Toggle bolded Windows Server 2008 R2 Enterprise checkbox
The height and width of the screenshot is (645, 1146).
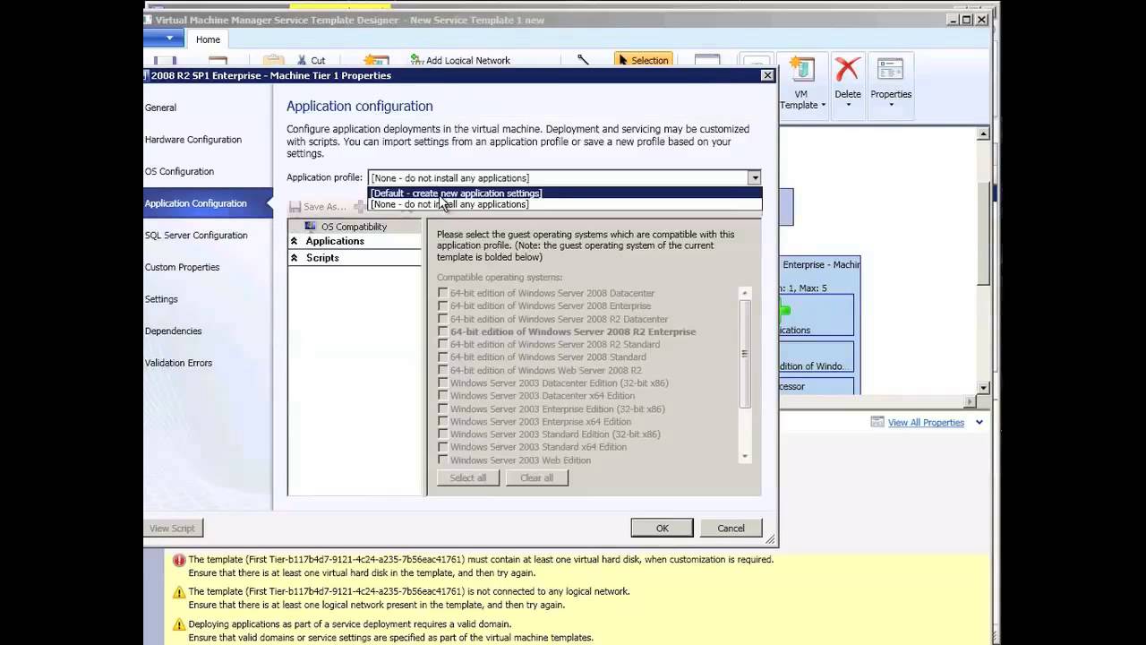(x=442, y=331)
